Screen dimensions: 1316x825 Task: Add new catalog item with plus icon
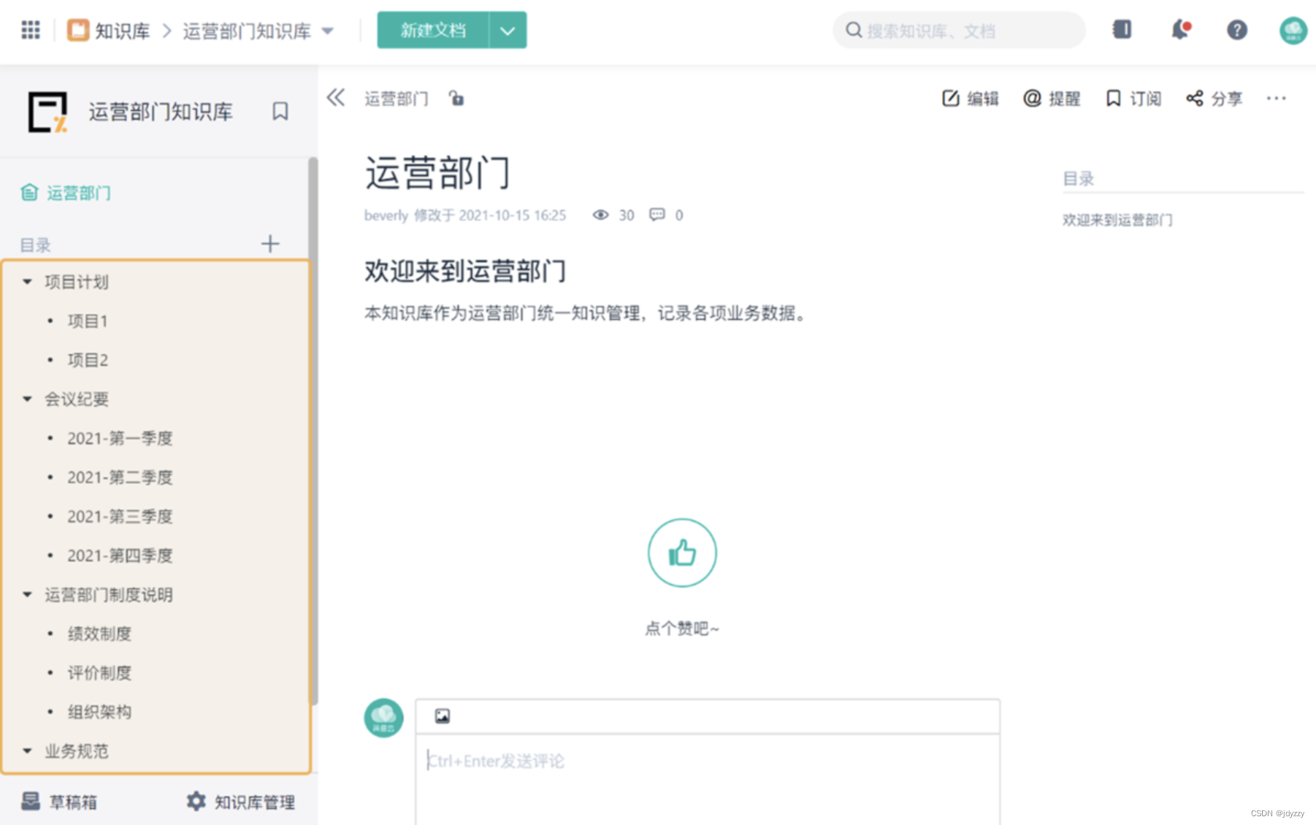click(270, 244)
